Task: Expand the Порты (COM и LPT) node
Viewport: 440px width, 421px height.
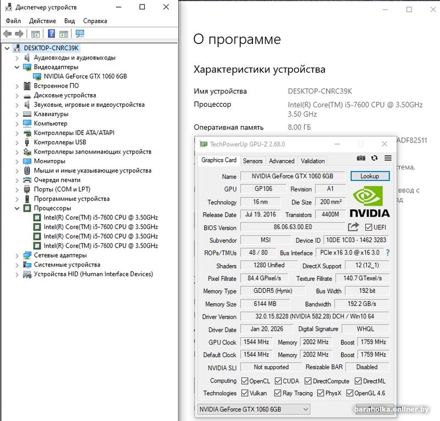Action: pos(17,189)
